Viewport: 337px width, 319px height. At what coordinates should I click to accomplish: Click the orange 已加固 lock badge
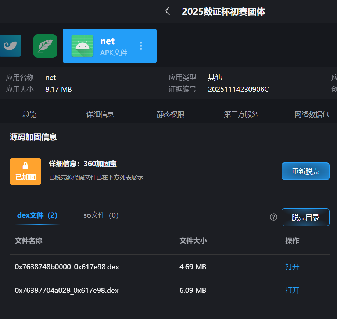point(25,171)
